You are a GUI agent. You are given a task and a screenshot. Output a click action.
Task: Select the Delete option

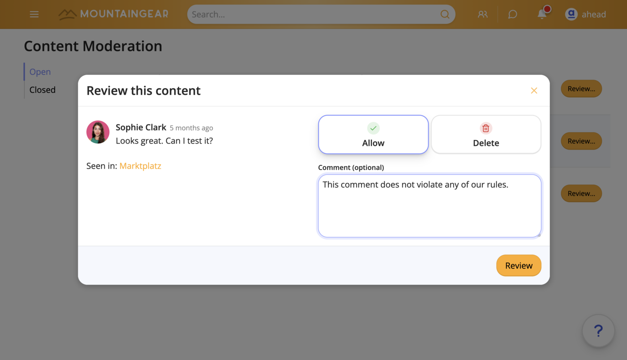[x=486, y=134]
